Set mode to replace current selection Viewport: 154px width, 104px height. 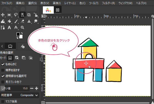[x=10, y=58]
